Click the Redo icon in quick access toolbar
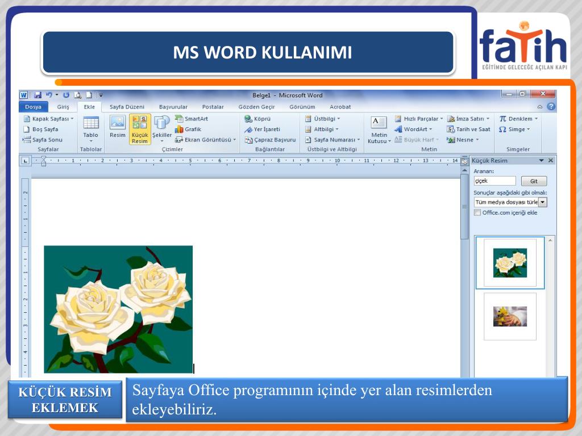The width and height of the screenshot is (582, 436). pos(66,95)
